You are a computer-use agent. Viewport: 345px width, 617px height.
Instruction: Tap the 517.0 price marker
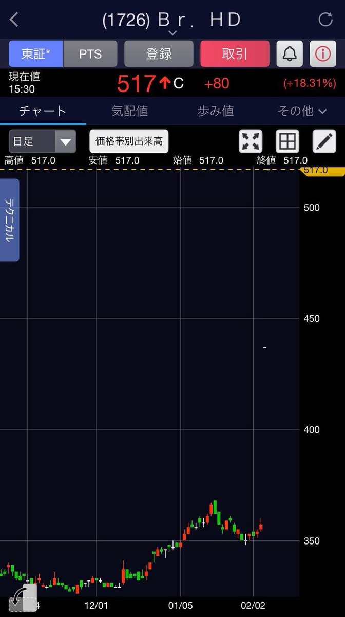tap(322, 170)
